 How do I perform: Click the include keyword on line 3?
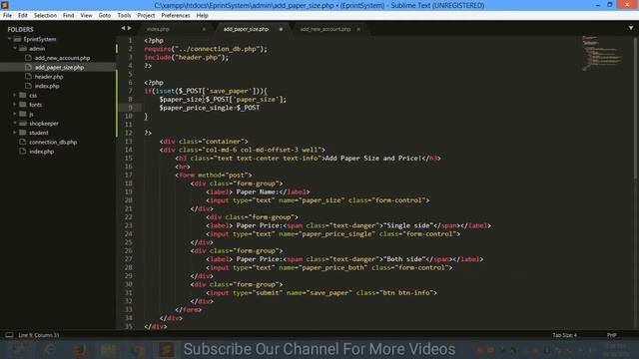(x=158, y=58)
